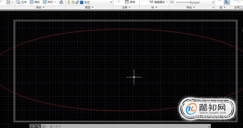Expand the Modify (修改) panel
The image size is (243, 128).
(x=40, y=7)
